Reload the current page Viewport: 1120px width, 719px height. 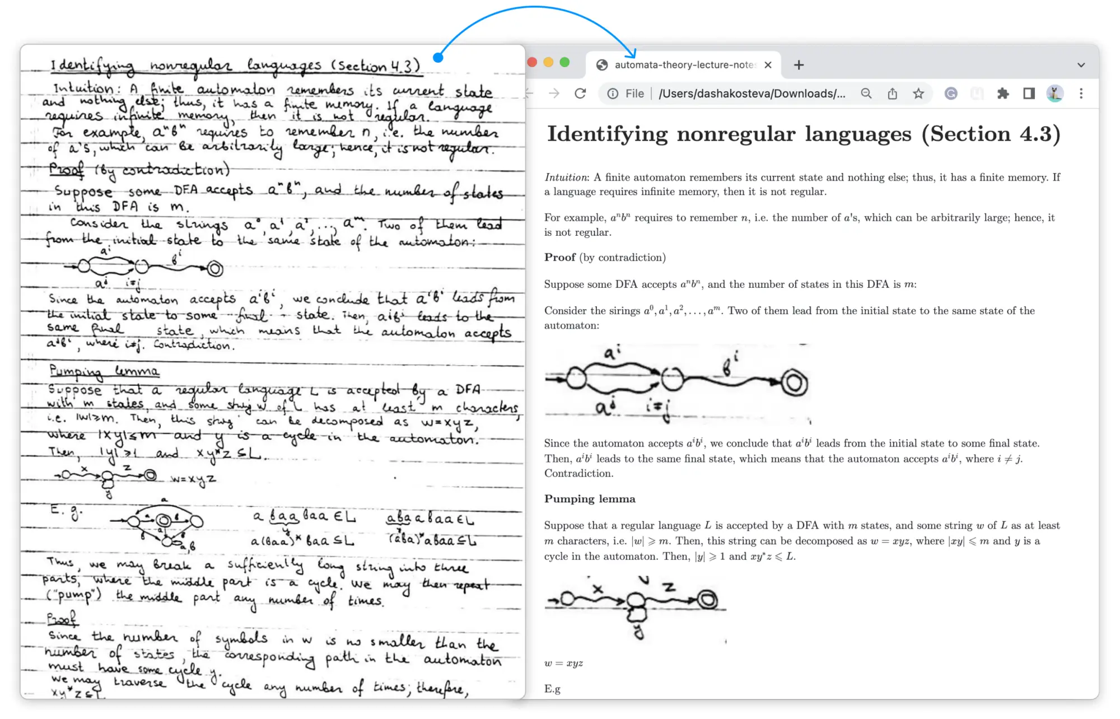[x=580, y=94]
